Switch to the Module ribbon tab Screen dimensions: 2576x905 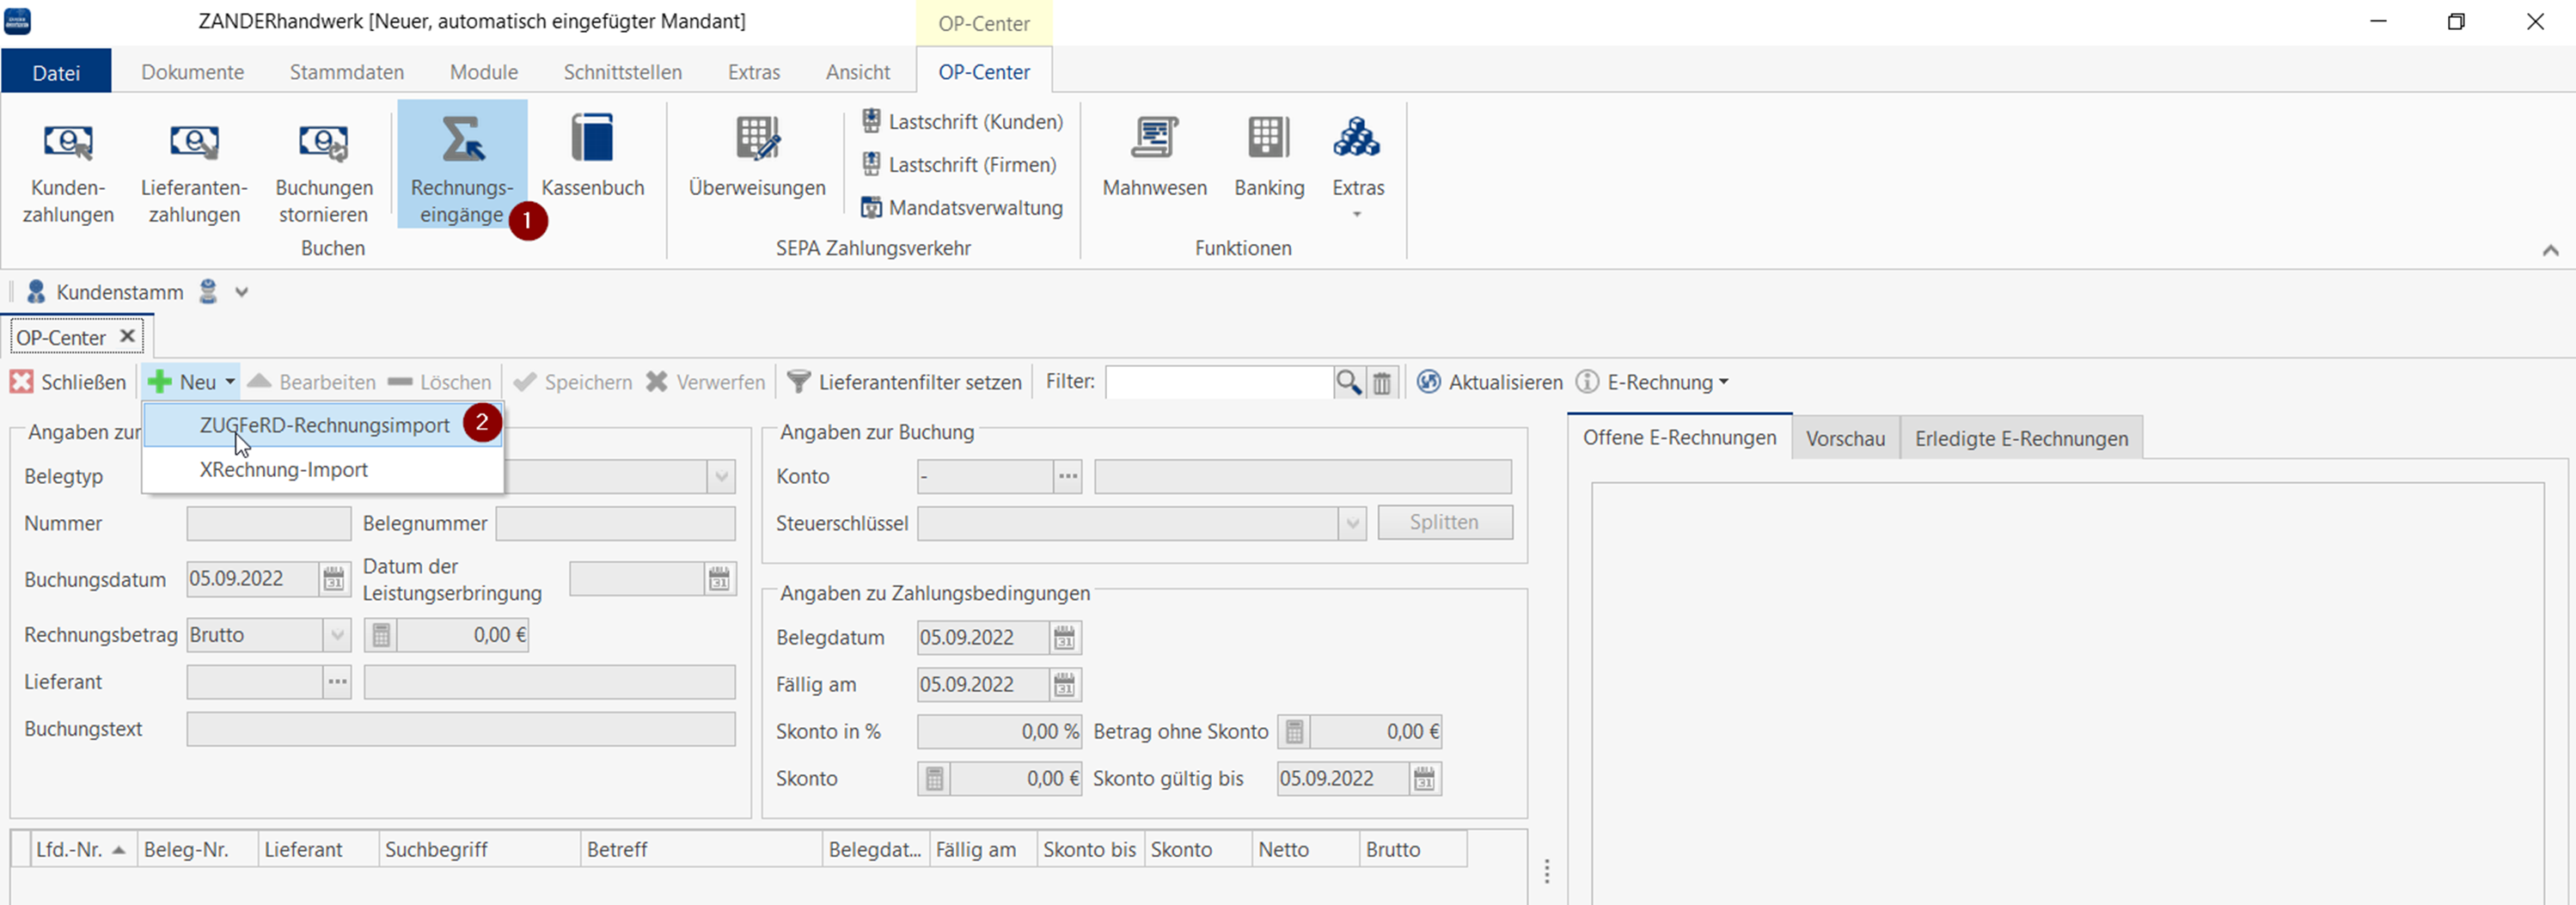click(x=484, y=72)
